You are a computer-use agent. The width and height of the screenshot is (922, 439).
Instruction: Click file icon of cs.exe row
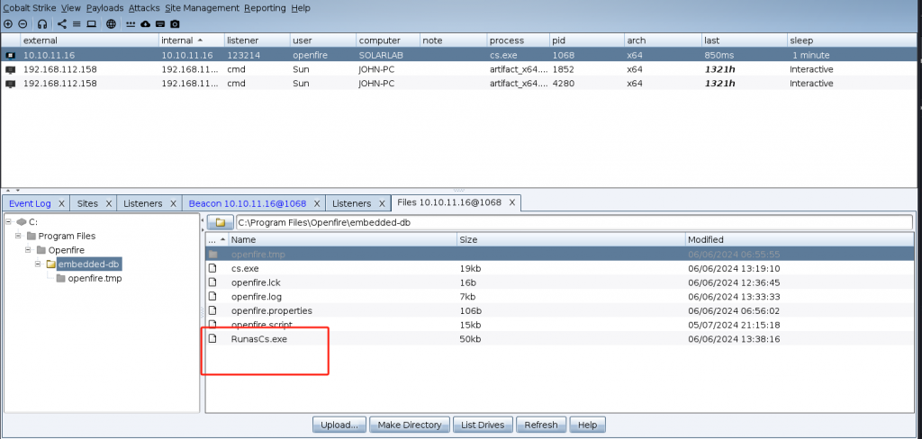(x=212, y=269)
